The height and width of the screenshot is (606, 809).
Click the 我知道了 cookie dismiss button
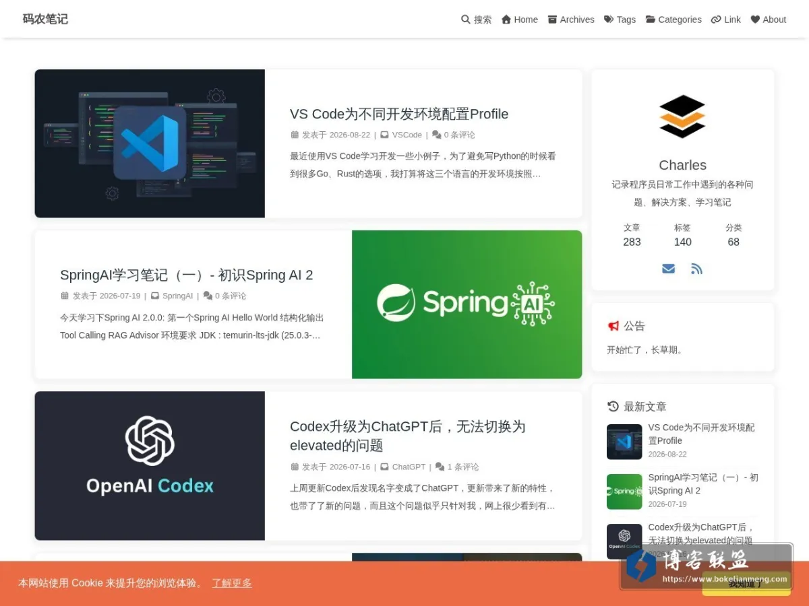coord(746,584)
